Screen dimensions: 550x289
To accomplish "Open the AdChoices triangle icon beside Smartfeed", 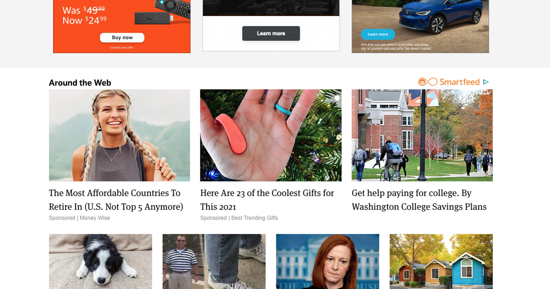I will pos(486,82).
